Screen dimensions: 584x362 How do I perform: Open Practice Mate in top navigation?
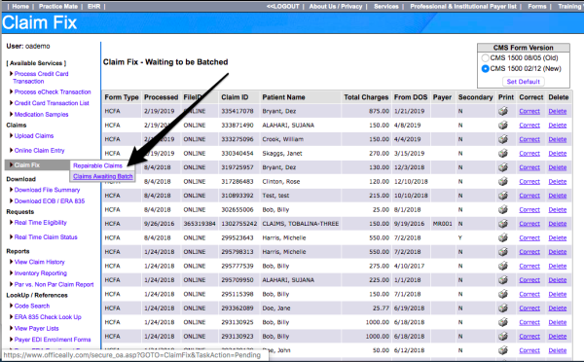58,7
